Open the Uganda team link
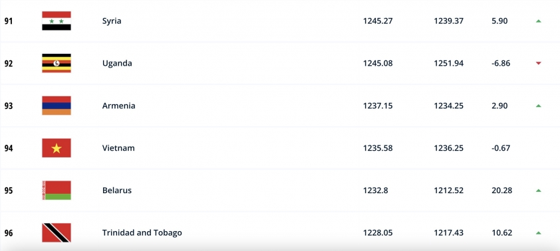 pyautogui.click(x=117, y=63)
